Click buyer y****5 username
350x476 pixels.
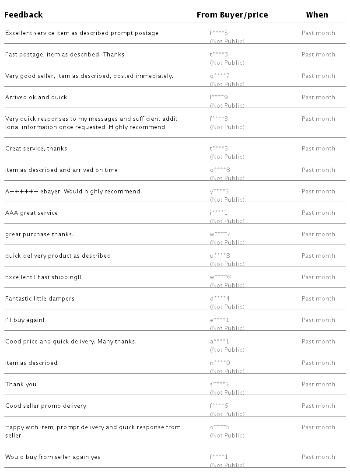click(219, 192)
